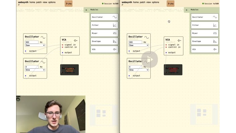This screenshot has height=133, width=236.
Task: Click 300 Hz oscillator output port, left window
Action: pyautogui.click(x=25, y=51)
